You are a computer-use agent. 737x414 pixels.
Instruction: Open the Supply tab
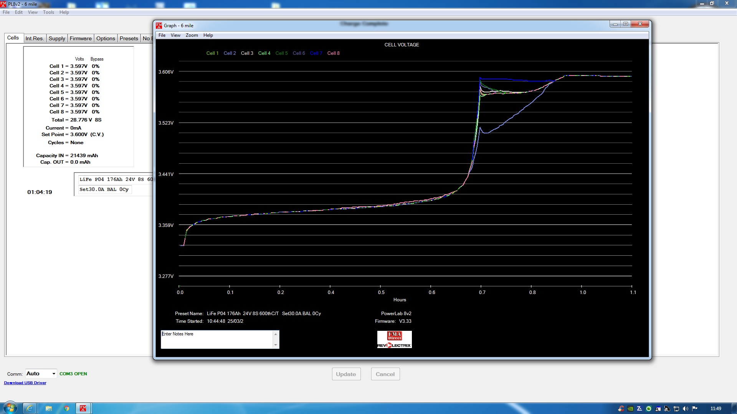[57, 38]
